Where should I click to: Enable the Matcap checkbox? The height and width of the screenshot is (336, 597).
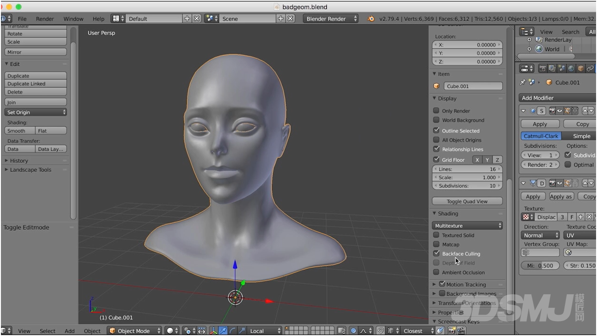(x=436, y=244)
